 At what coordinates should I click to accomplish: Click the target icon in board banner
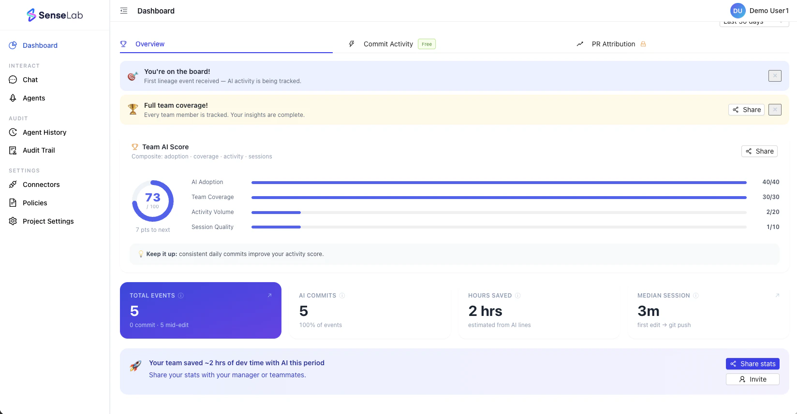pos(133,76)
